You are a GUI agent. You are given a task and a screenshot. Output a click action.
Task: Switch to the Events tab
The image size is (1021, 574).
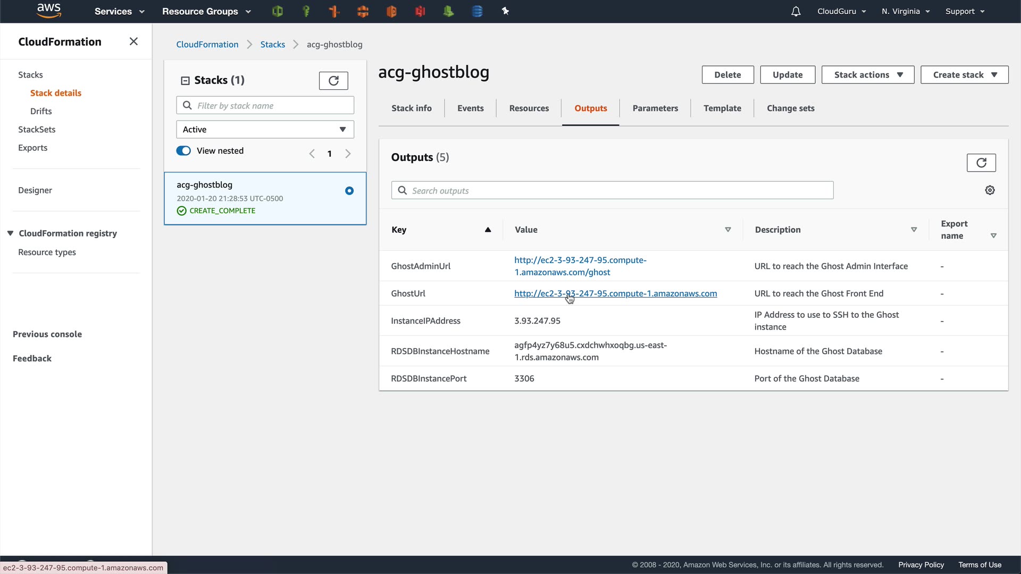pos(470,108)
